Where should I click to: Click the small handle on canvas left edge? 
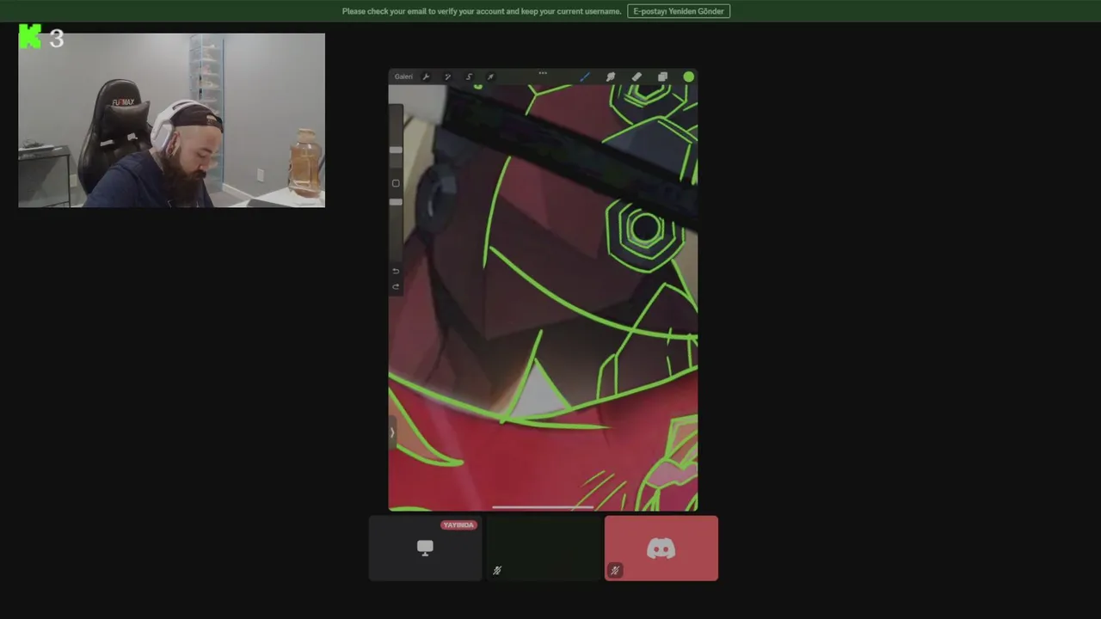[391, 432]
